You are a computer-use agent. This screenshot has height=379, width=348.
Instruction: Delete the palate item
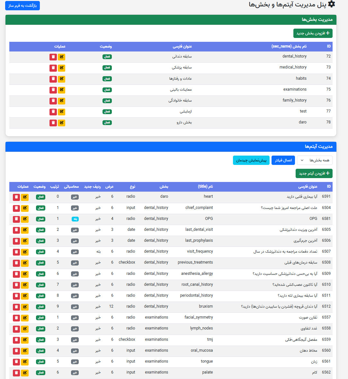coord(16,373)
